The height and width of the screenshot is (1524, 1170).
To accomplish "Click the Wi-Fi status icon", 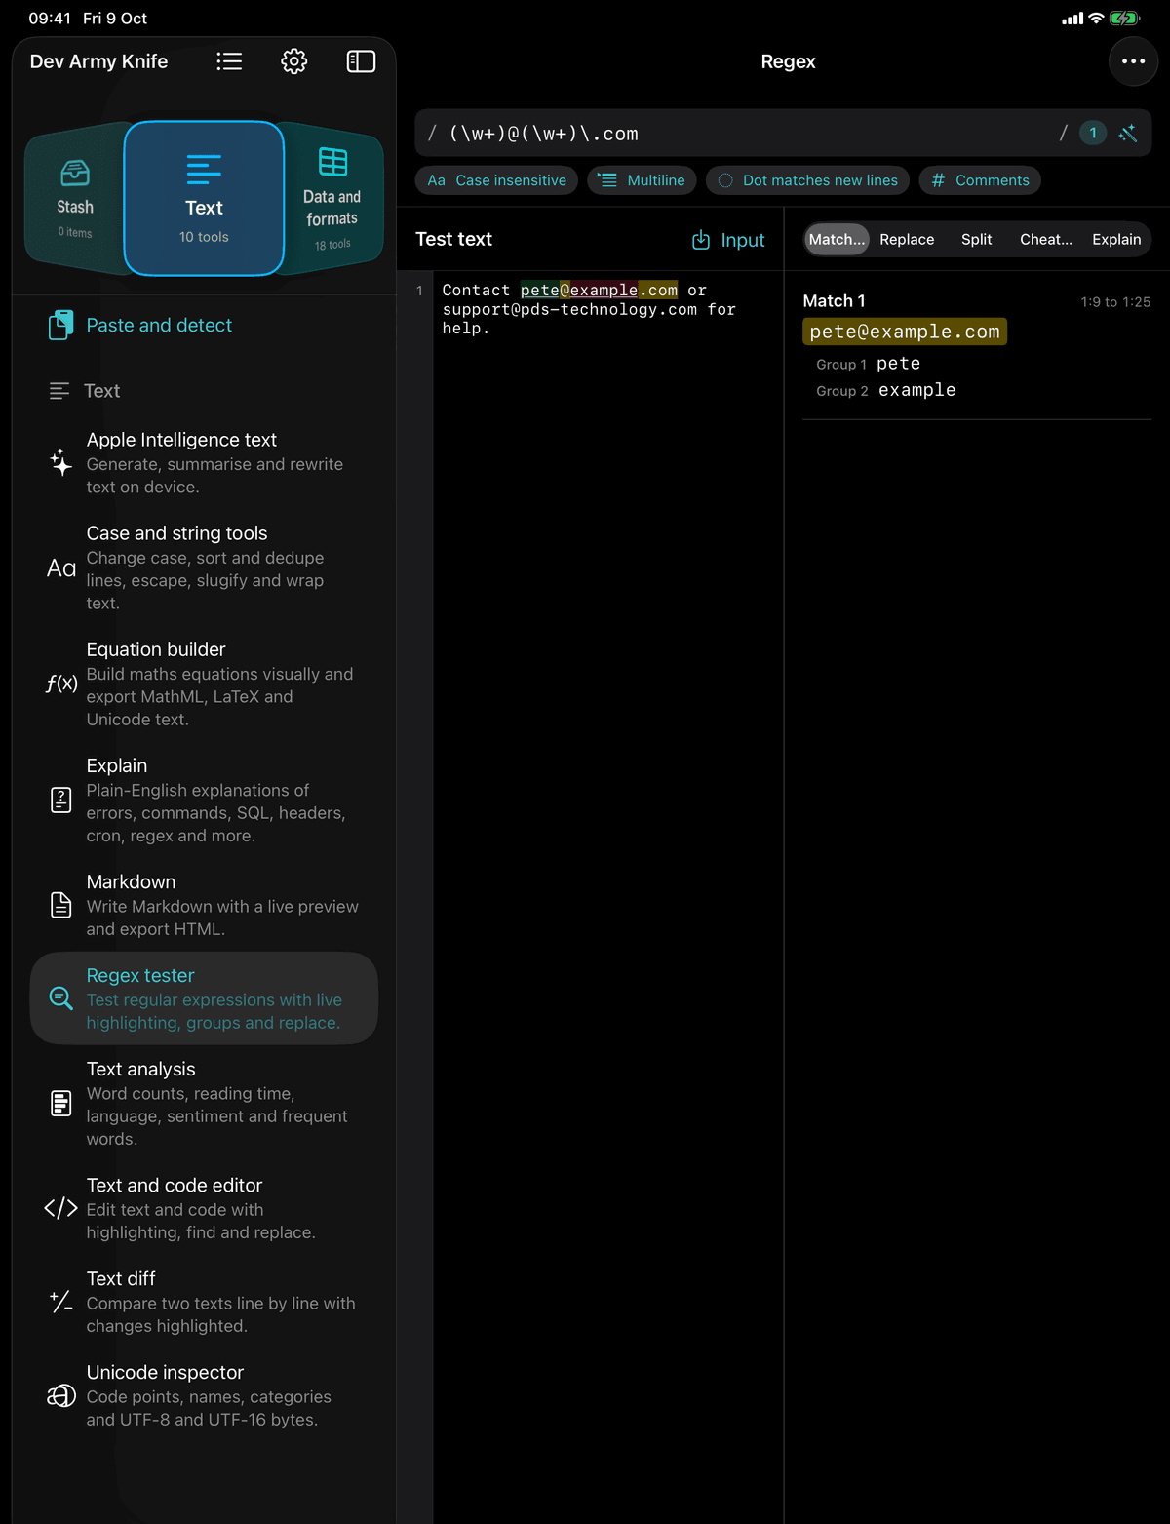I will [1096, 19].
